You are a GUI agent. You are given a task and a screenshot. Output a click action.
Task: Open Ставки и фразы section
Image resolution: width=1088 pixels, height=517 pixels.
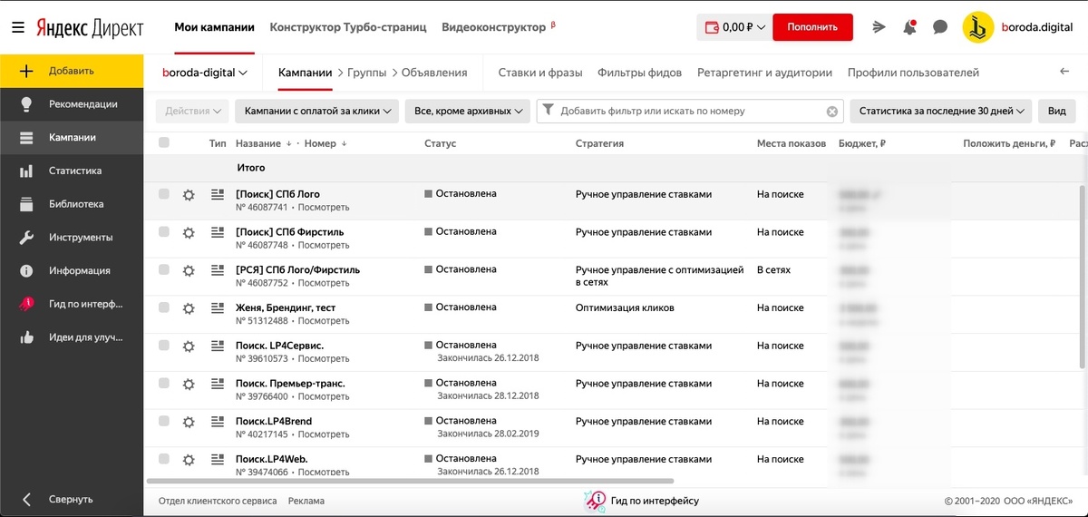coord(540,73)
